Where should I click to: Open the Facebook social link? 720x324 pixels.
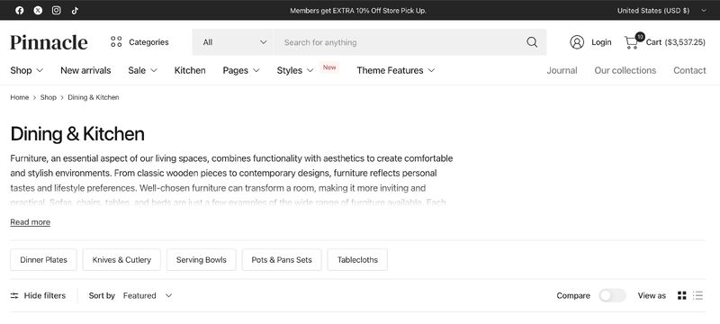(x=19, y=10)
